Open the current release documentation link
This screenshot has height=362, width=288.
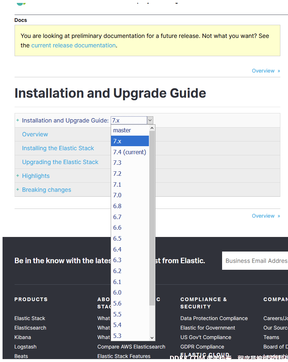click(73, 45)
